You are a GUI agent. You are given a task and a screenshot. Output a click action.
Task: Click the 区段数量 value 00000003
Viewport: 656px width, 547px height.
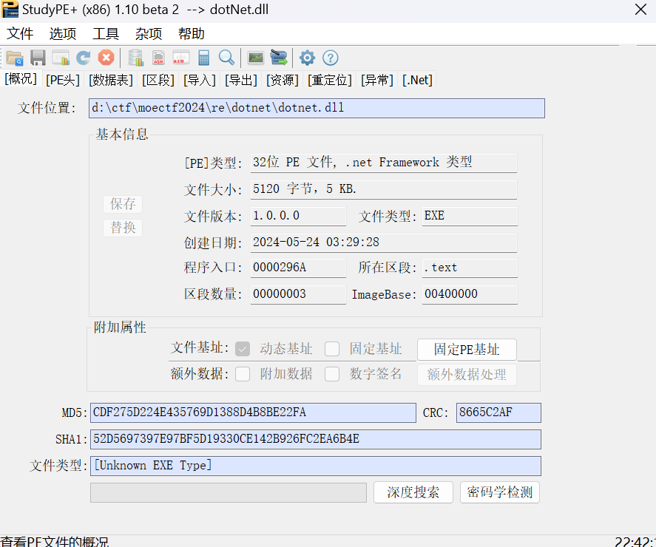[298, 294]
